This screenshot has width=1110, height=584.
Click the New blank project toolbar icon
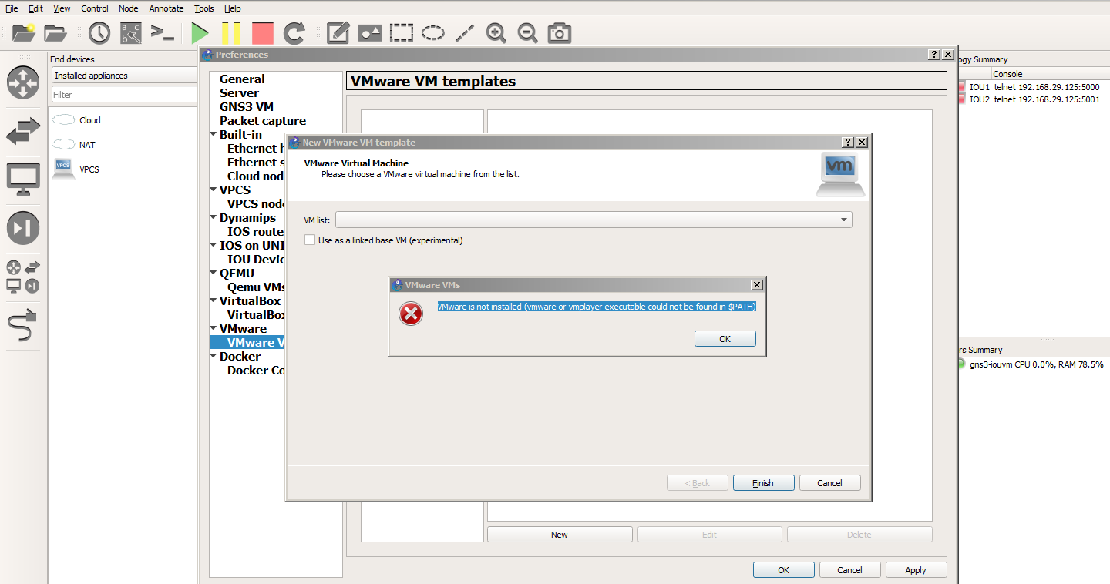[x=24, y=33]
